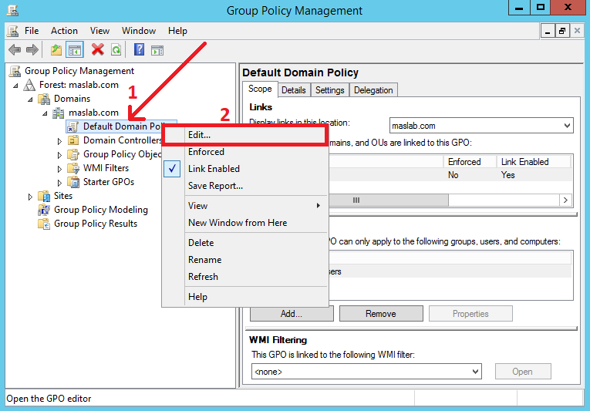The height and width of the screenshot is (411, 590).
Task: Click the Back arrow toolbar icon
Action: [14, 50]
